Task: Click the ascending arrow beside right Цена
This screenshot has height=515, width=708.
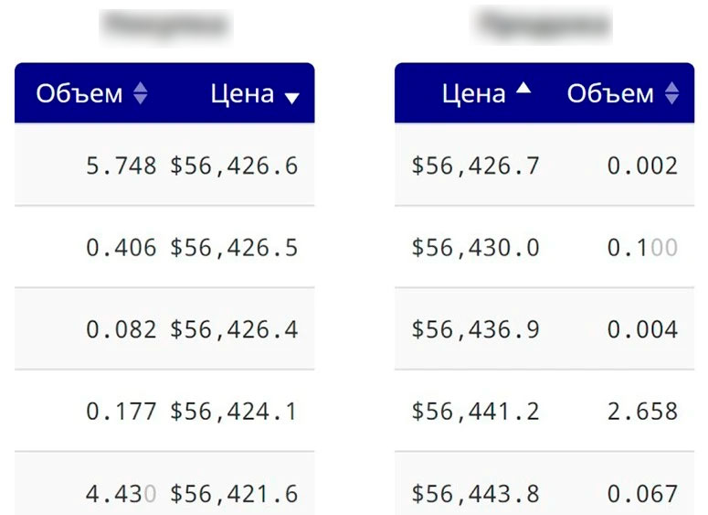Action: (x=523, y=89)
